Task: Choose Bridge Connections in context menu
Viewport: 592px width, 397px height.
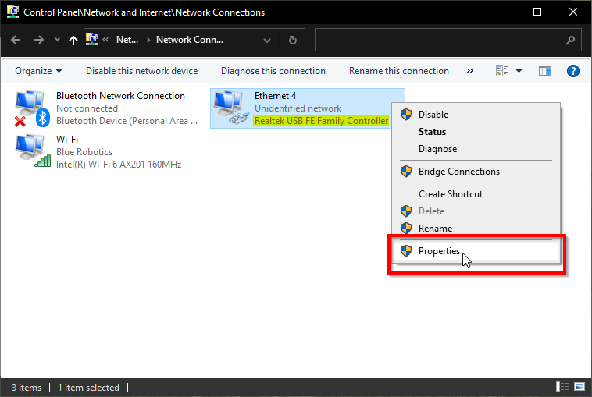Action: coord(476,172)
